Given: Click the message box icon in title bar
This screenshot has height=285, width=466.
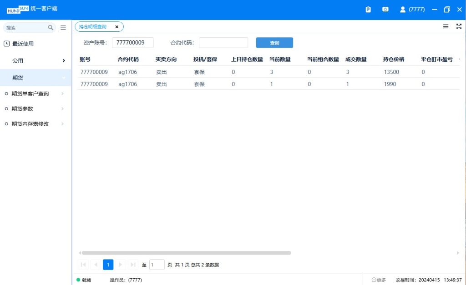Looking at the screenshot, I should (x=385, y=9).
